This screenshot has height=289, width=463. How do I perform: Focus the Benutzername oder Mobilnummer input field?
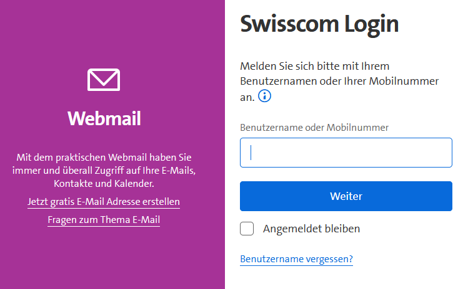click(346, 153)
